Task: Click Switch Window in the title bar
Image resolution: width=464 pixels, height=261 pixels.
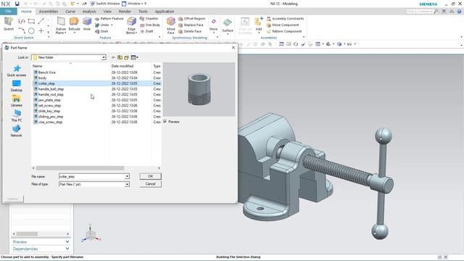Action: tap(105, 4)
